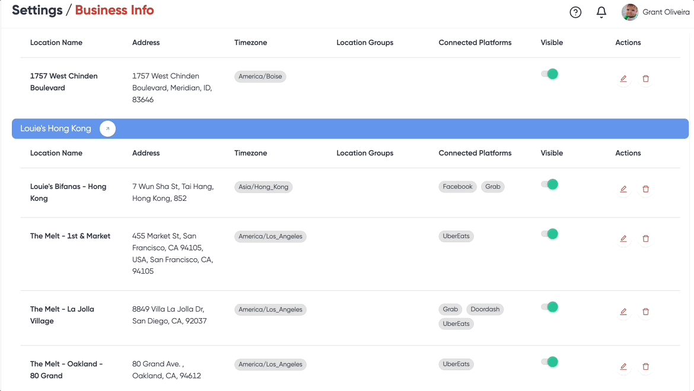
Task: Click Grant Oliveira user name
Action: [666, 12]
